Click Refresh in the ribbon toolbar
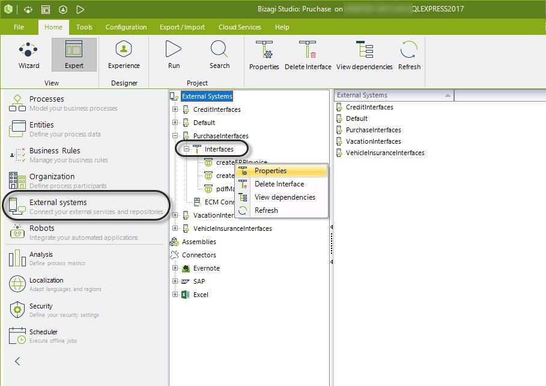546x386 pixels. (409, 56)
